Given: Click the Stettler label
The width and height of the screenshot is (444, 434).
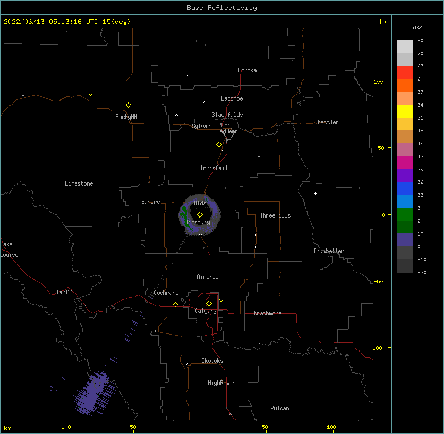Looking at the screenshot, I should (327, 122).
